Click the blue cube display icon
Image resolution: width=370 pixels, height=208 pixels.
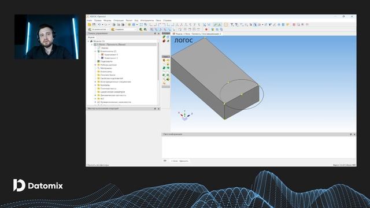pos(134,24)
